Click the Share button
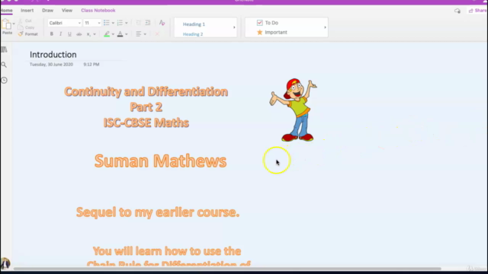 [478, 11]
